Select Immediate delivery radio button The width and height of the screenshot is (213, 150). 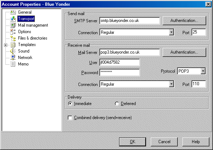[70, 104]
